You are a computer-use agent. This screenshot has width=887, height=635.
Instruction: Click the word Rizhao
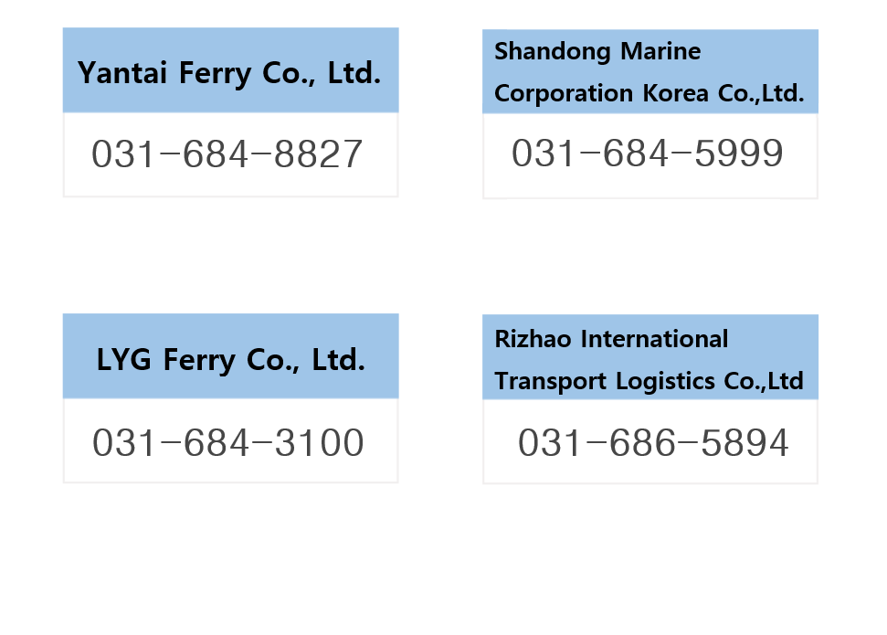(533, 339)
